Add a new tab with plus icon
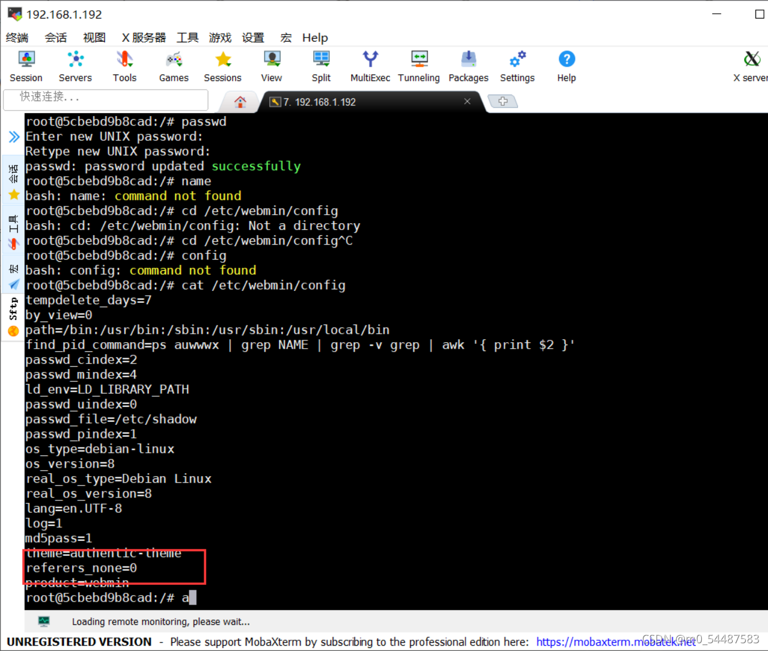The image size is (768, 651). [x=503, y=101]
